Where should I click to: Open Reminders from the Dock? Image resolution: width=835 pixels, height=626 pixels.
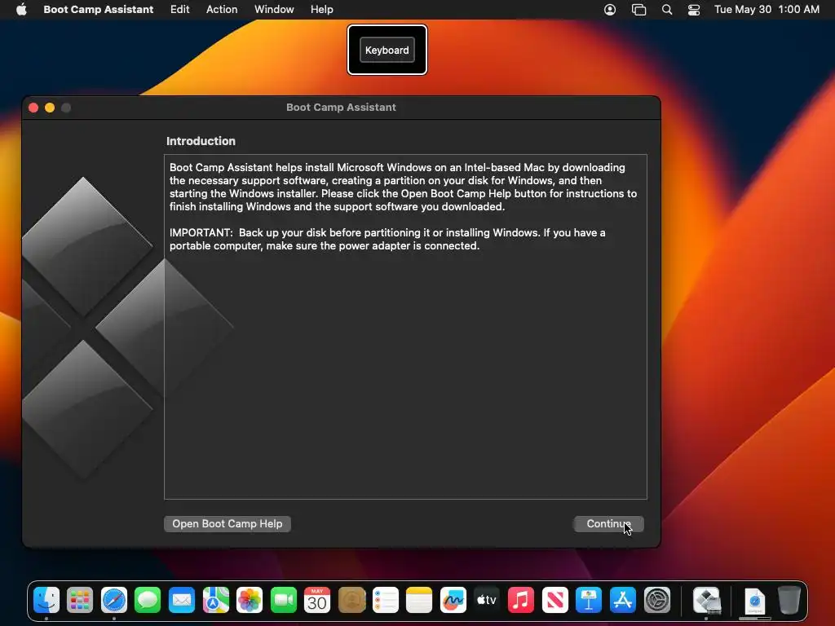[385, 601]
